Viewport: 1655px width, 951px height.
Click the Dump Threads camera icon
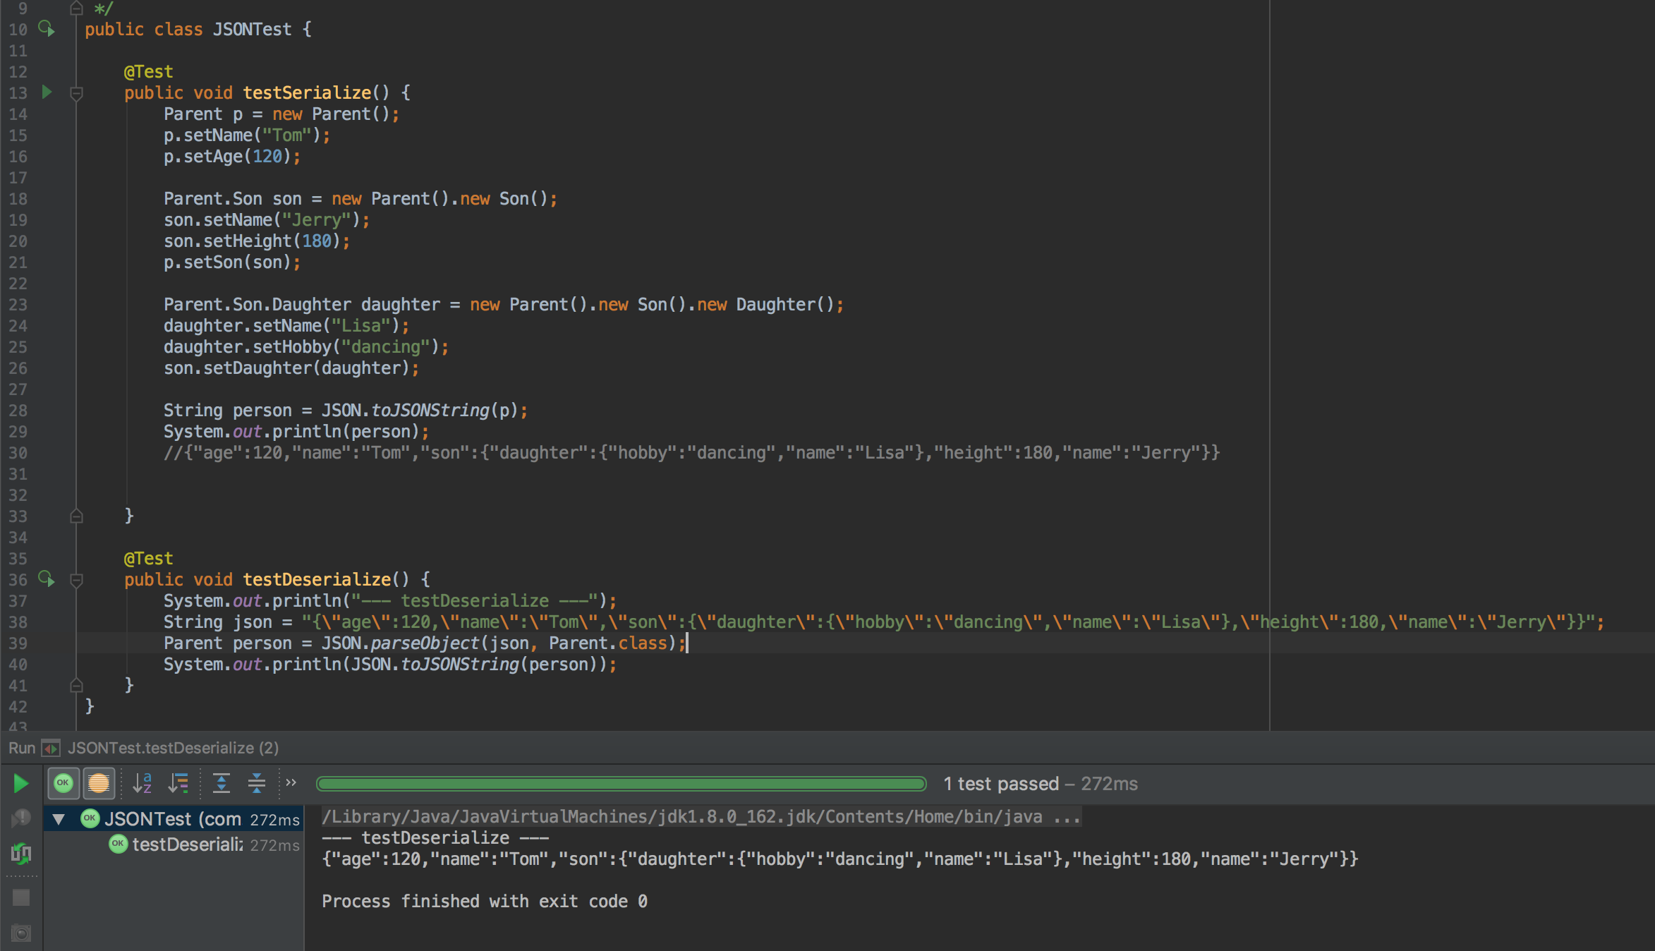click(x=21, y=933)
